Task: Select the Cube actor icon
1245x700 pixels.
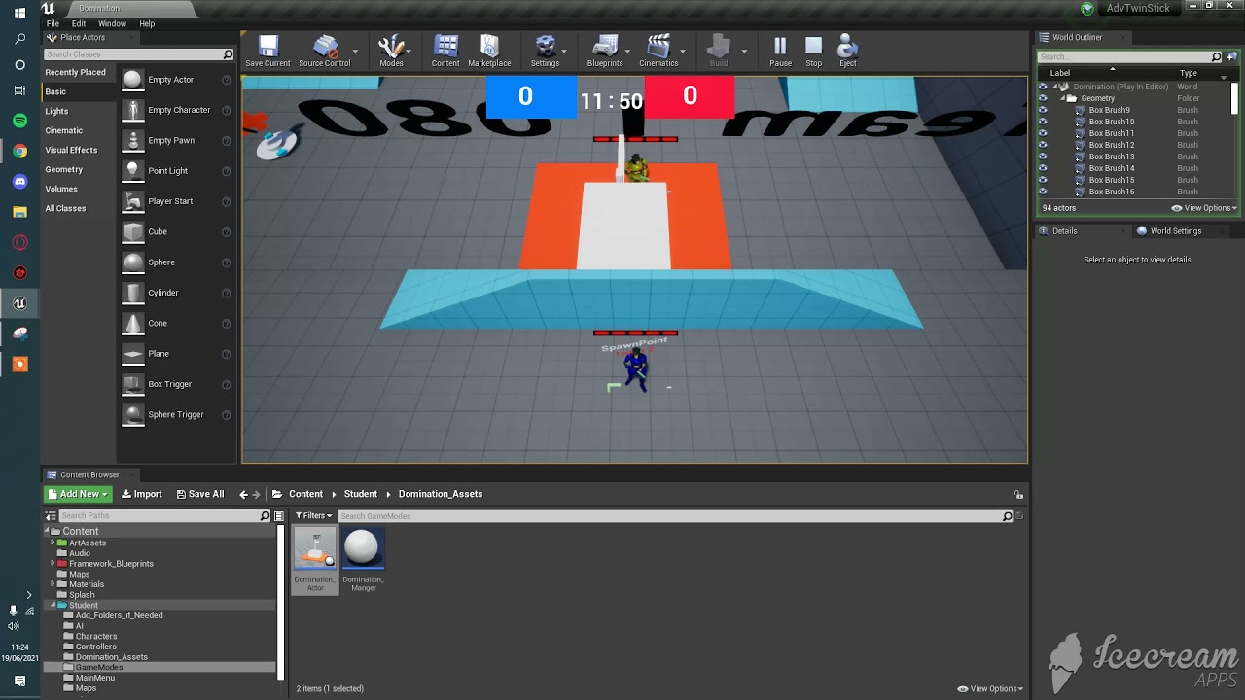Action: pyautogui.click(x=132, y=231)
